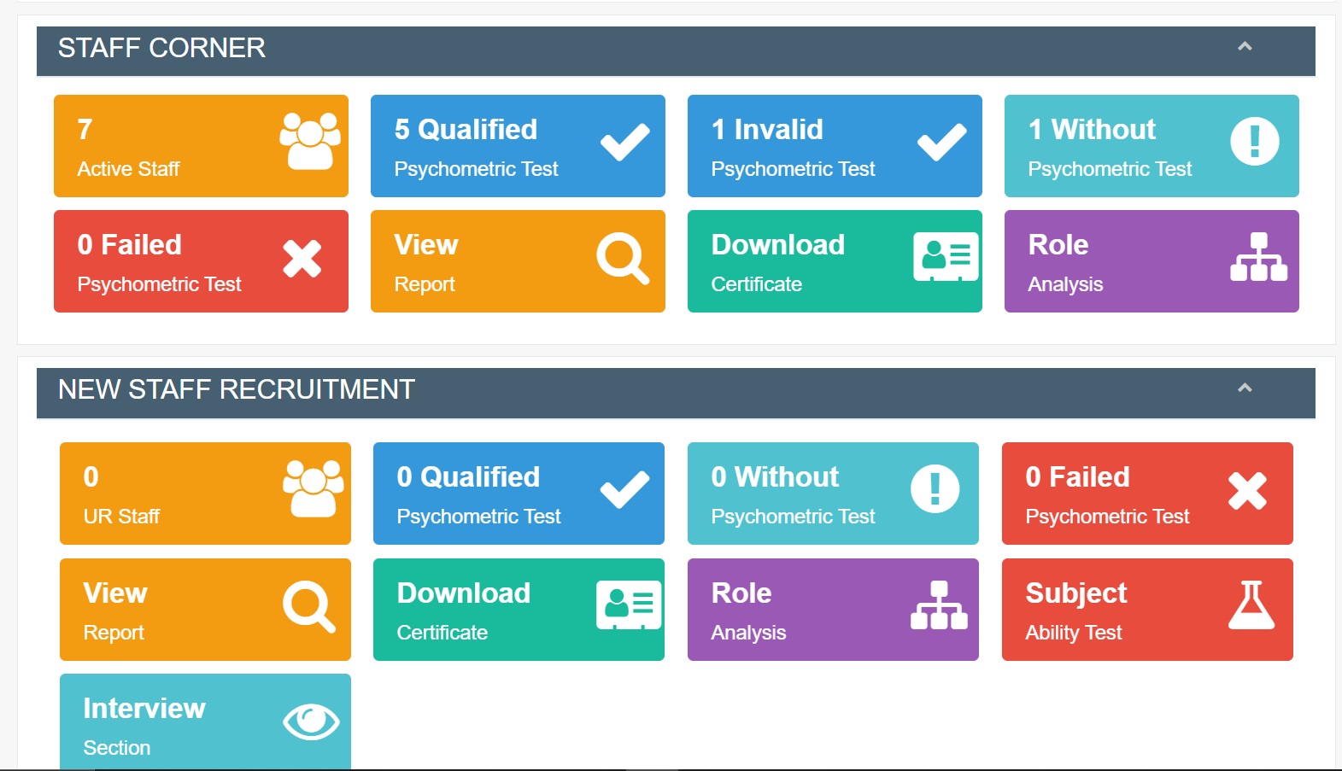Open recruitment 0 Failed Psychometric Test tile

tap(1147, 494)
